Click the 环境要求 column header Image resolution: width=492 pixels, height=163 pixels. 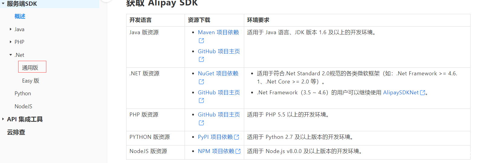258,20
